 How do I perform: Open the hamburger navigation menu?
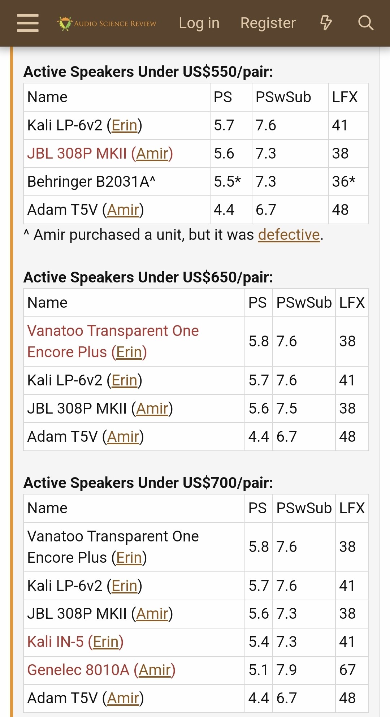coord(28,23)
